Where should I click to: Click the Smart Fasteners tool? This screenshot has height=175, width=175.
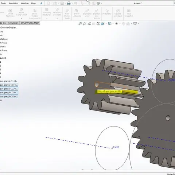(x=10, y=13)
